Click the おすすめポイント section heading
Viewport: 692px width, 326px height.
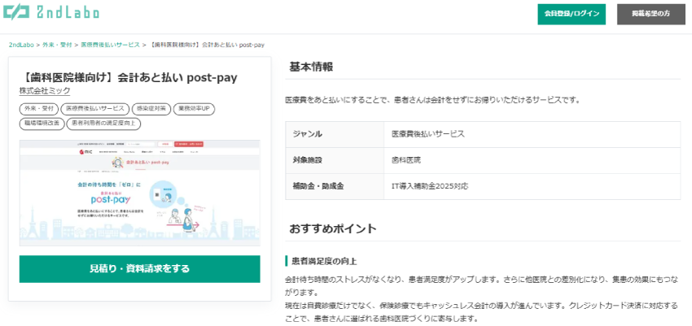click(x=332, y=228)
